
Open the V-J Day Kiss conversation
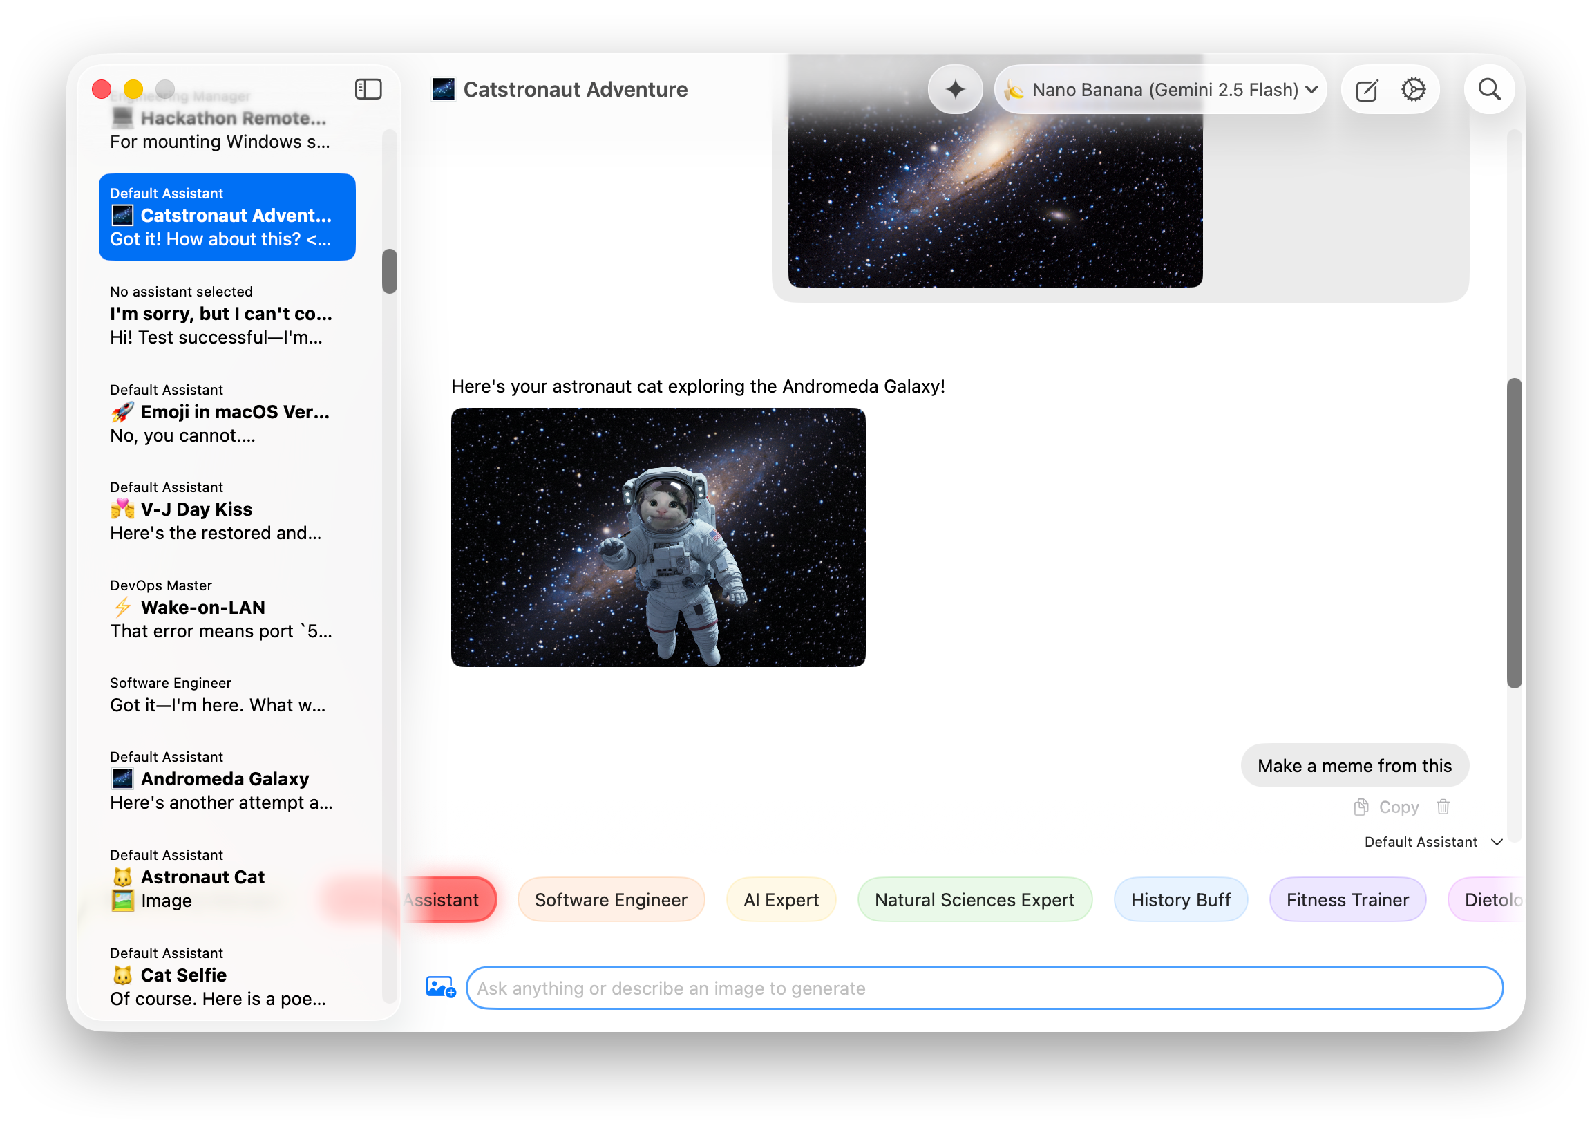224,510
